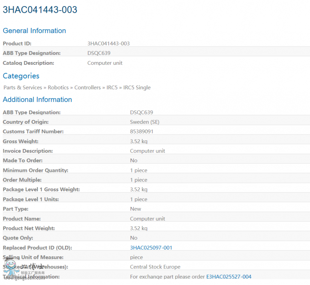Click the "General Information" section heading
The width and height of the screenshot is (310, 285).
tap(34, 31)
